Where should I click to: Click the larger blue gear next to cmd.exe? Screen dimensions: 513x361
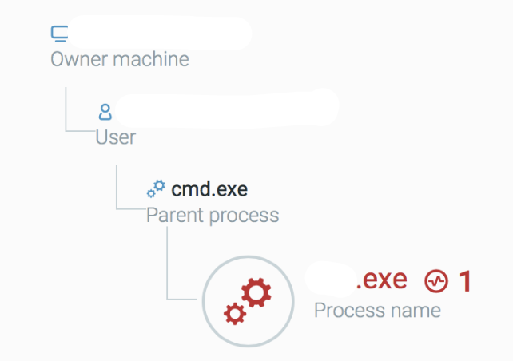pos(160,186)
